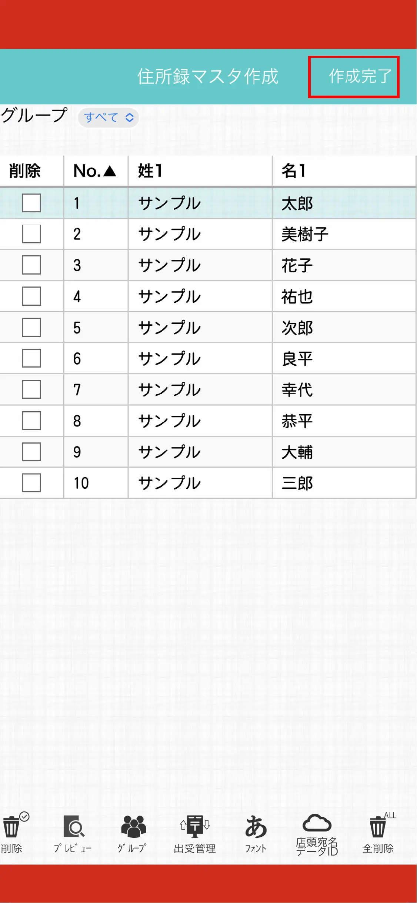Viewport: 417px width, 903px height.
Task: Open the 大輔 record in row 9
Action: tap(297, 452)
